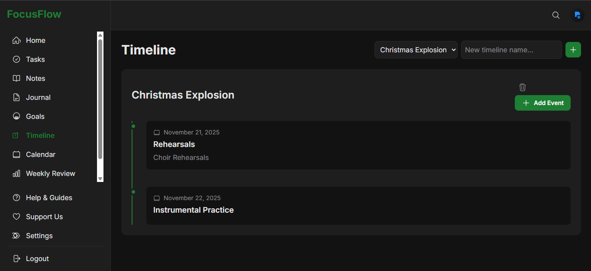Click the Tasks checkmark icon
Image resolution: width=591 pixels, height=271 pixels.
click(x=16, y=59)
